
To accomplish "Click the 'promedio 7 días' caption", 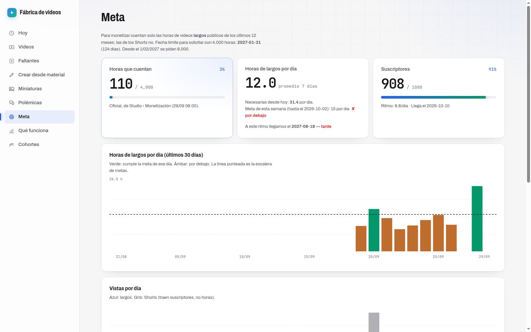I will tap(298, 86).
